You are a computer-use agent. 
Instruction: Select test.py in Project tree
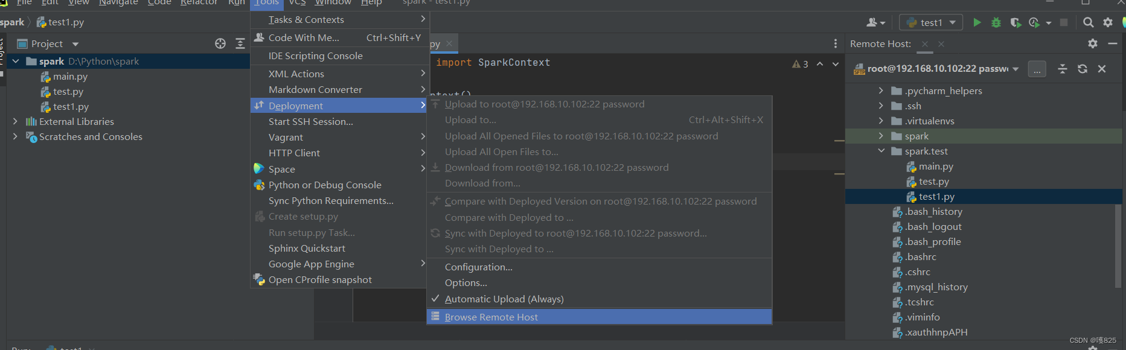[x=68, y=92]
